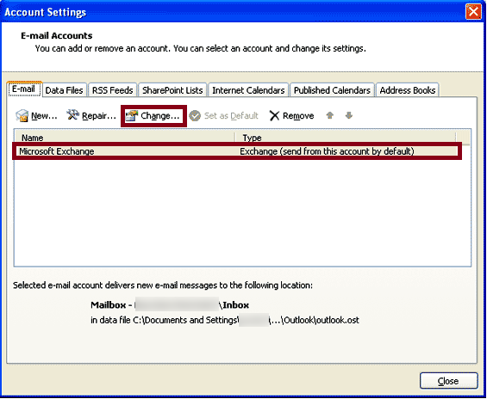
Task: Click the New account envelope icon
Action: [x=22, y=116]
